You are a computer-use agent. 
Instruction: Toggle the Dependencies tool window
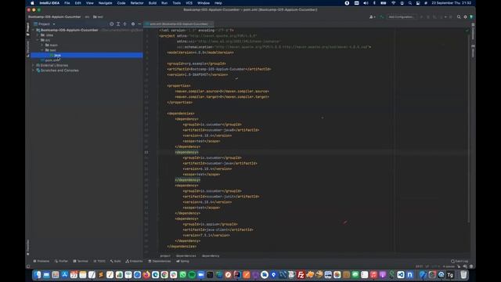[160, 261]
